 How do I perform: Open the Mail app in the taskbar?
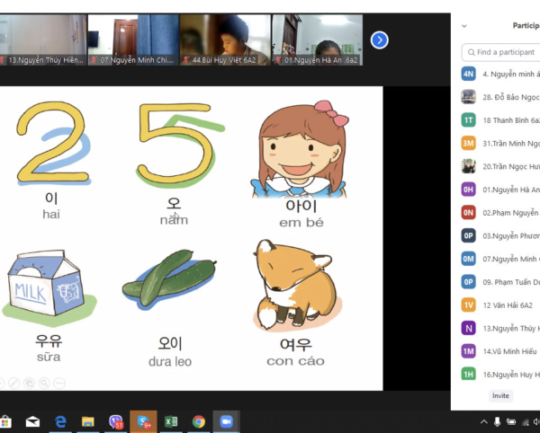[x=32, y=420]
